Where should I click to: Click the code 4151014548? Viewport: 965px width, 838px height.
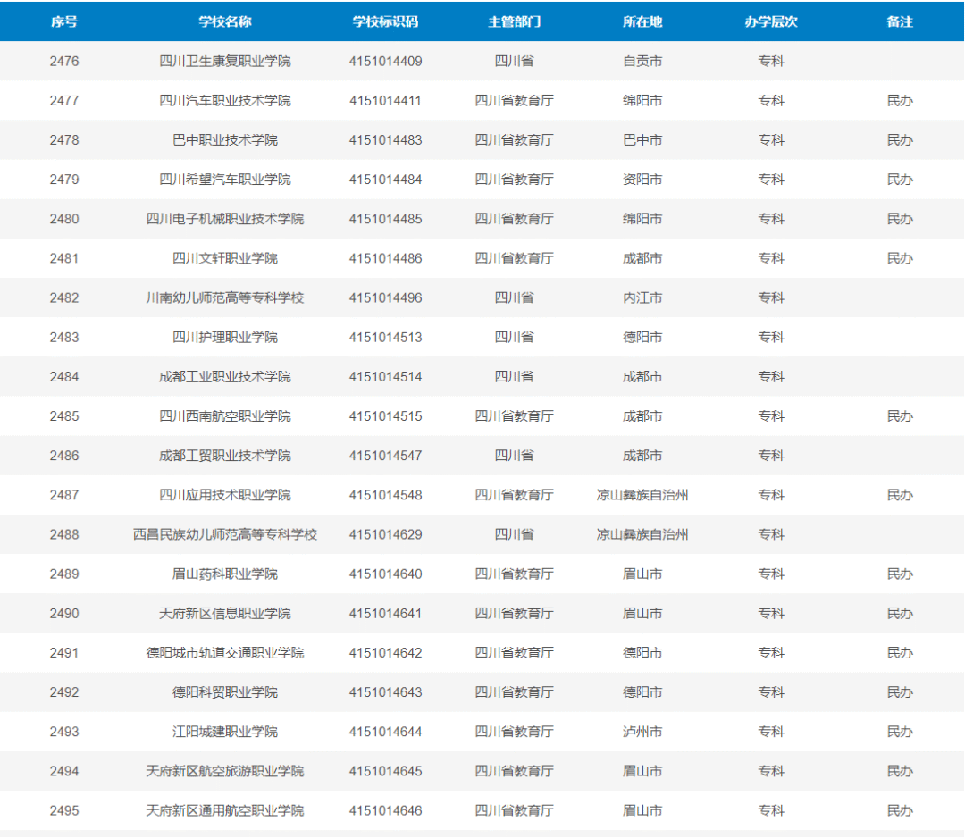(385, 495)
